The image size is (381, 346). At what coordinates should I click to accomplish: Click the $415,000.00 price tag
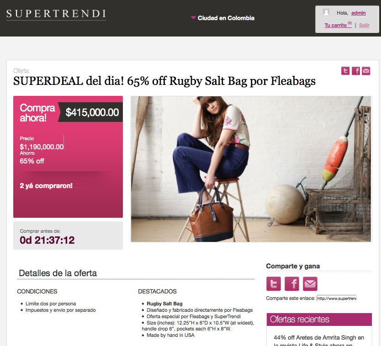pos(92,112)
